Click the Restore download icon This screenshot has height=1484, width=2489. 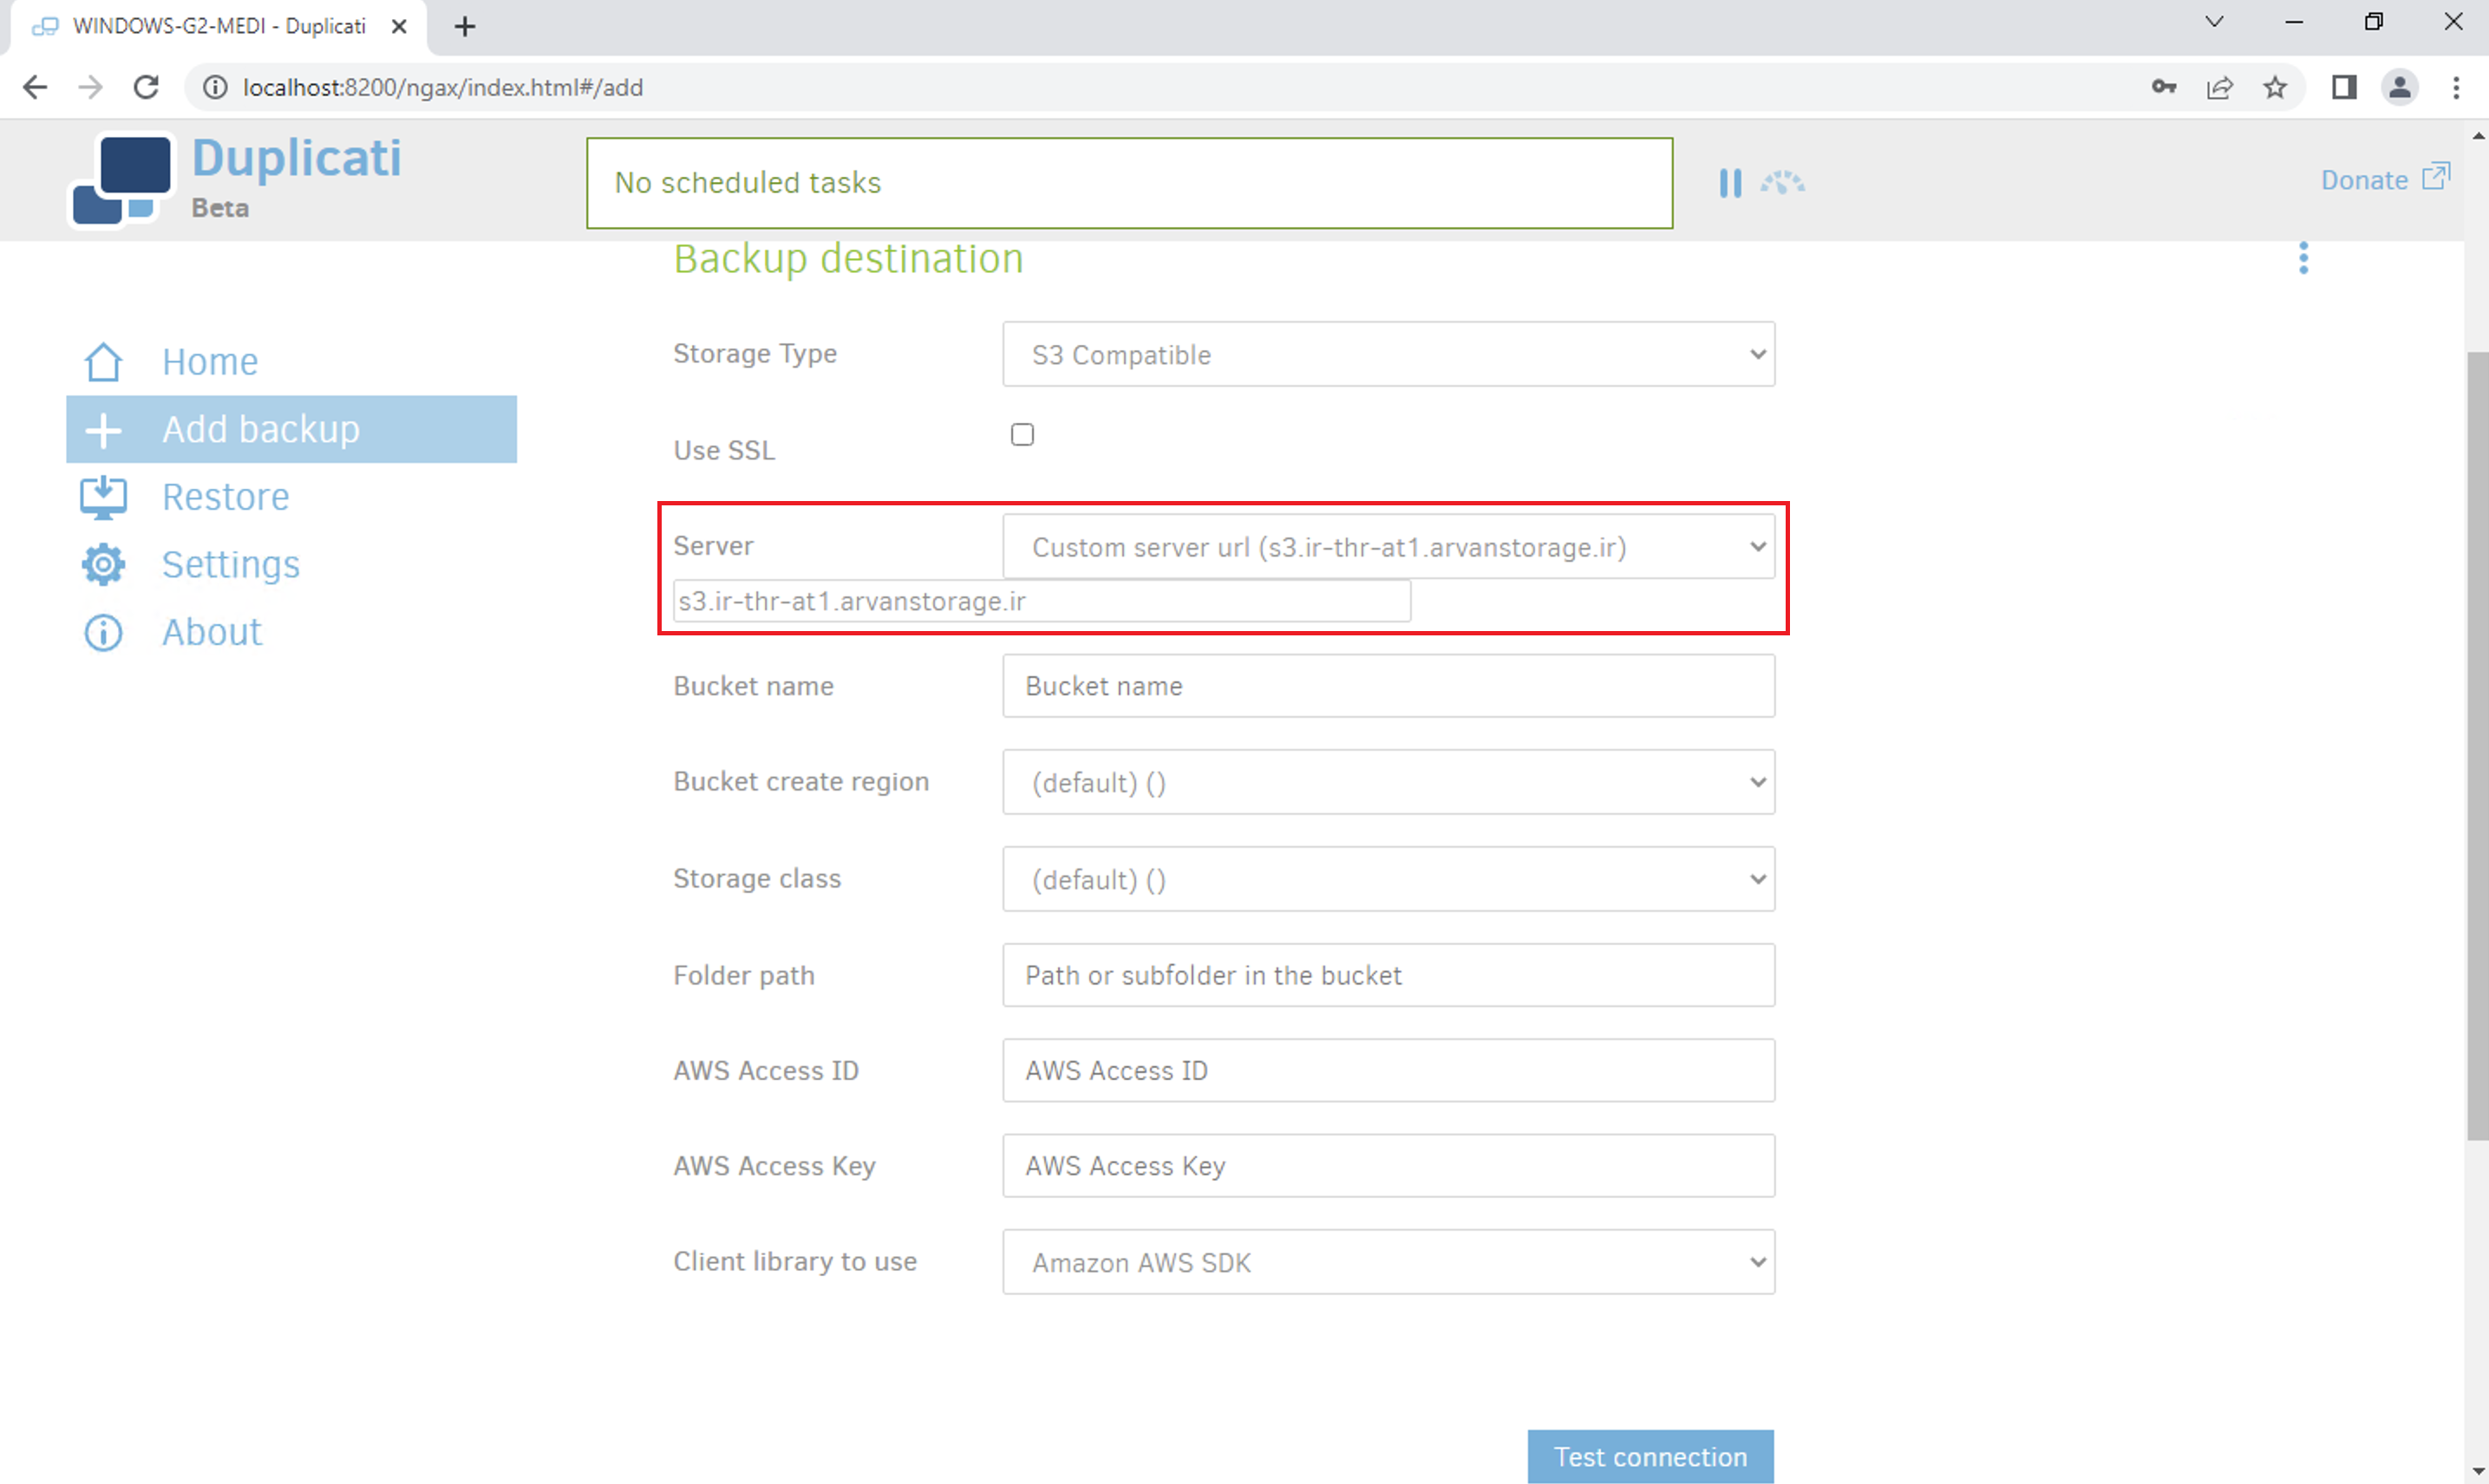[103, 497]
